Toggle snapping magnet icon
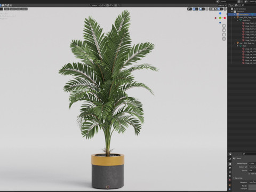This screenshot has height=192, width=256. [x=108, y=5]
